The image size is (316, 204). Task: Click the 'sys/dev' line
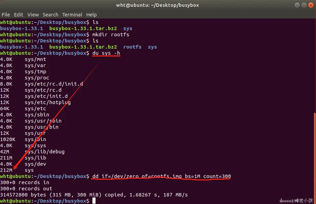23,164
